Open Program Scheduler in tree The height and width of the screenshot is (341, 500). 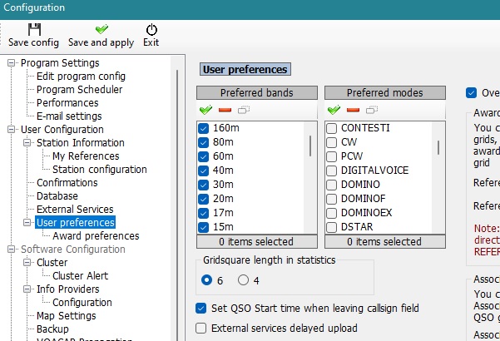point(79,90)
